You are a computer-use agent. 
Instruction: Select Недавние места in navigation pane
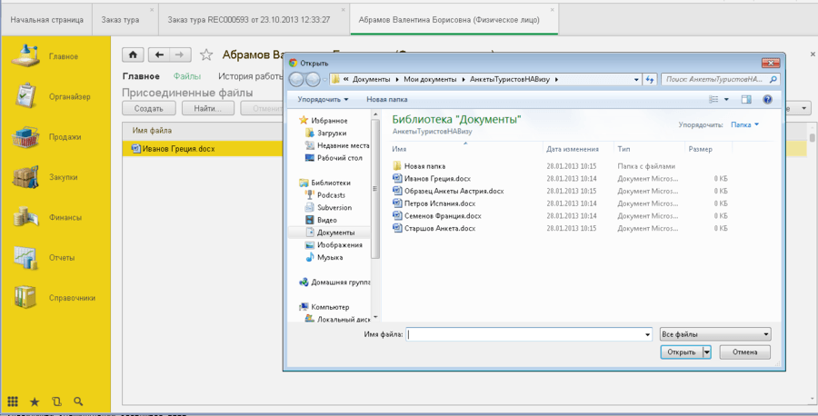[x=337, y=145]
